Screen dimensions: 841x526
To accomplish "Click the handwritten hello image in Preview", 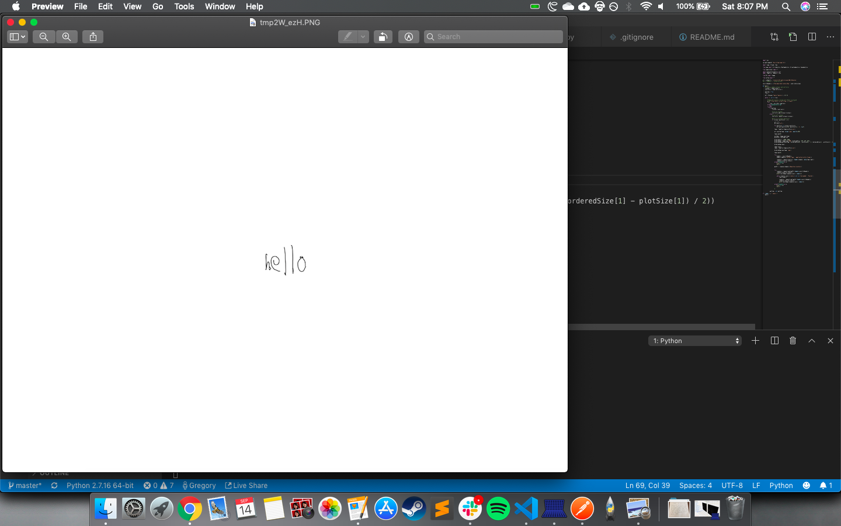I will (x=286, y=261).
